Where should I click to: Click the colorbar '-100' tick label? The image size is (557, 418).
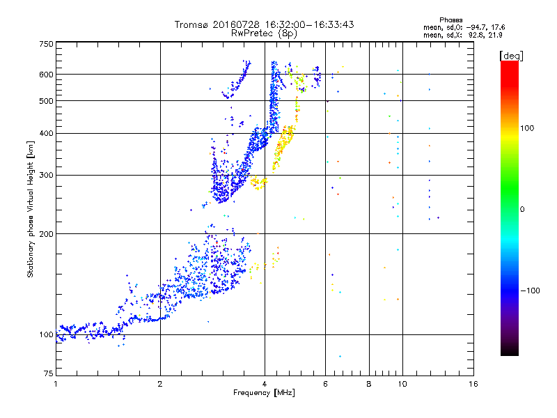click(531, 291)
